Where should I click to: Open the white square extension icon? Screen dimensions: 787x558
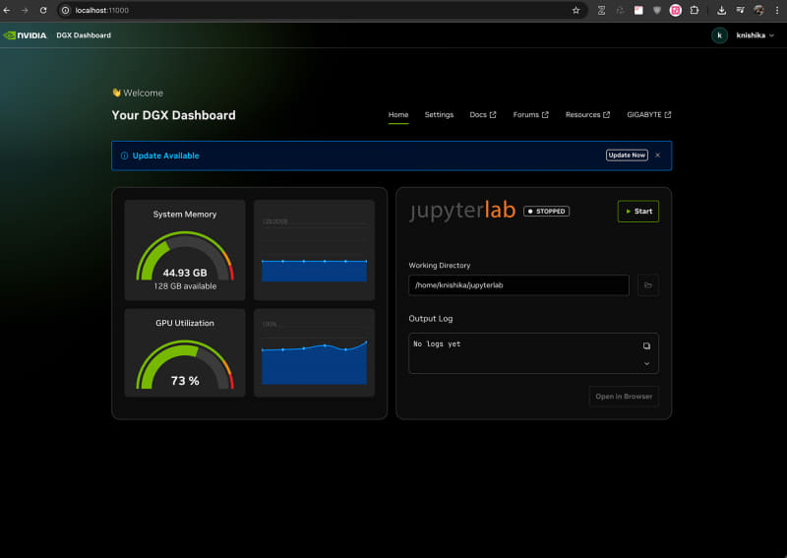tap(638, 10)
